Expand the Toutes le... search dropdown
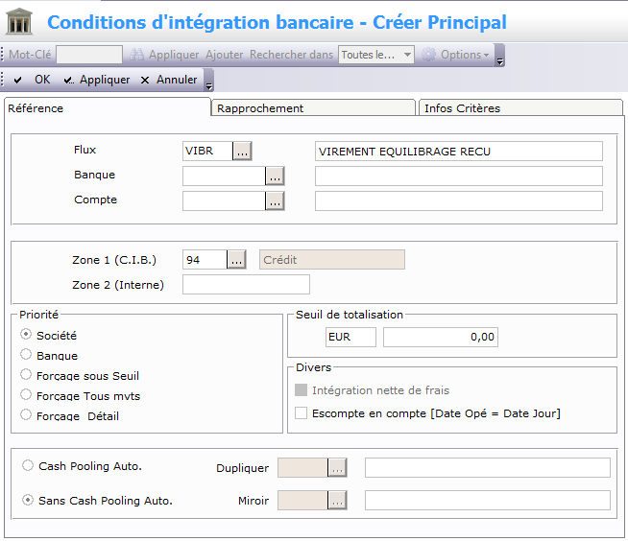628x541 pixels. coord(407,55)
